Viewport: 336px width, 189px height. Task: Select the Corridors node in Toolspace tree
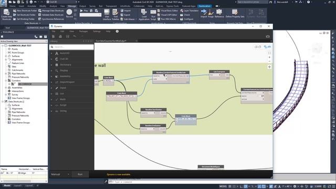[16, 80]
